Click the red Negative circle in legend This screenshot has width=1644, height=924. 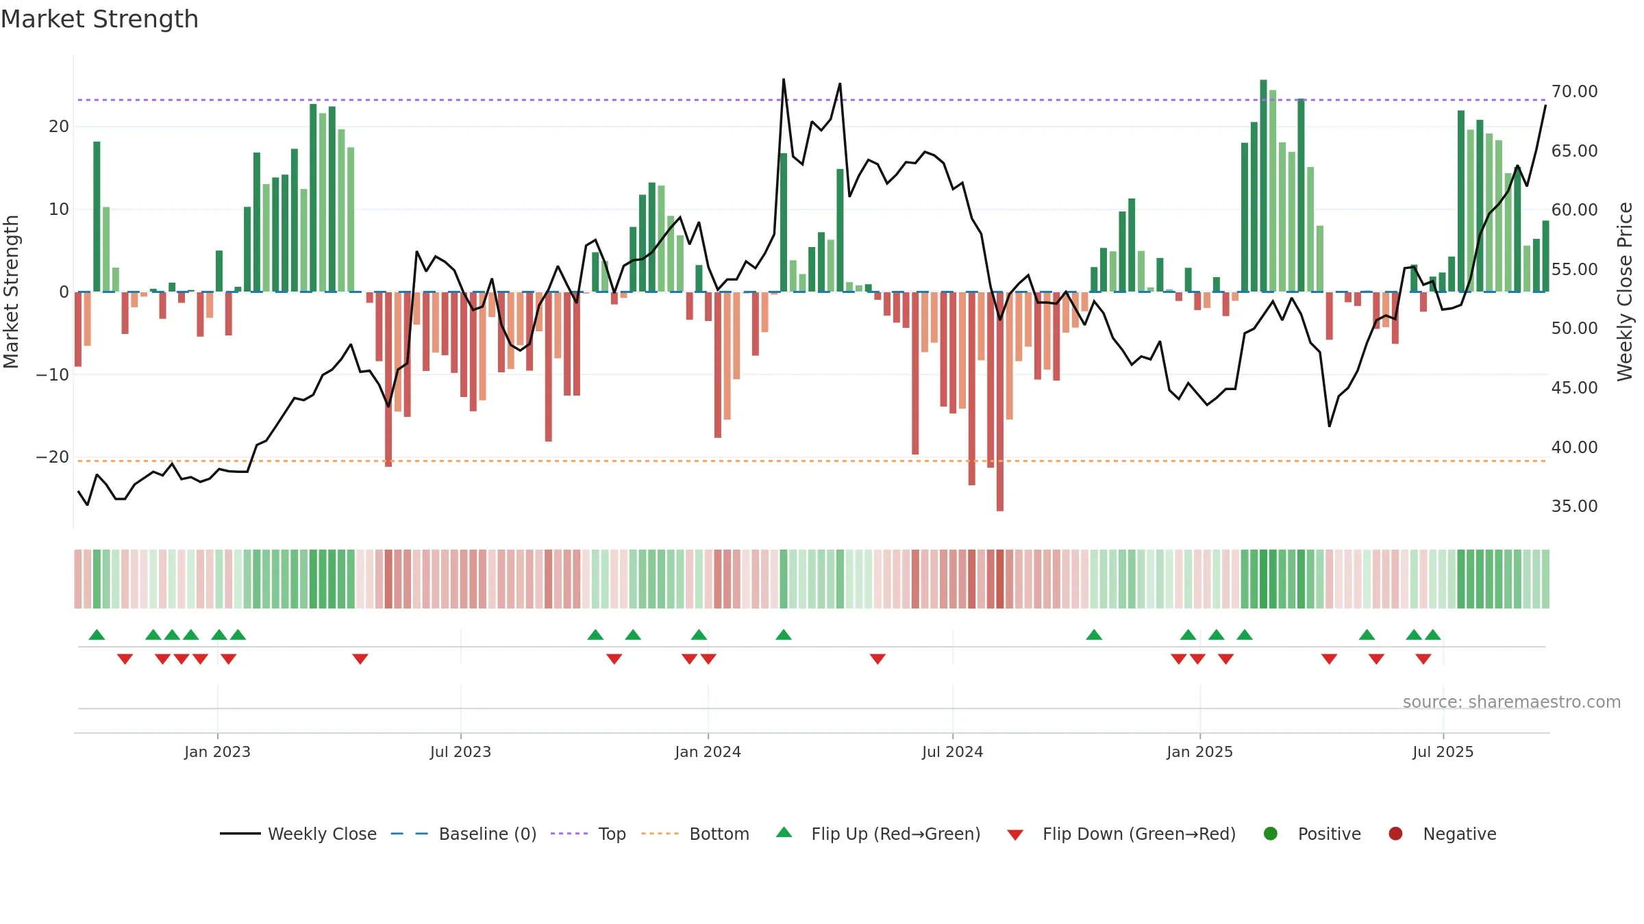(x=1395, y=834)
